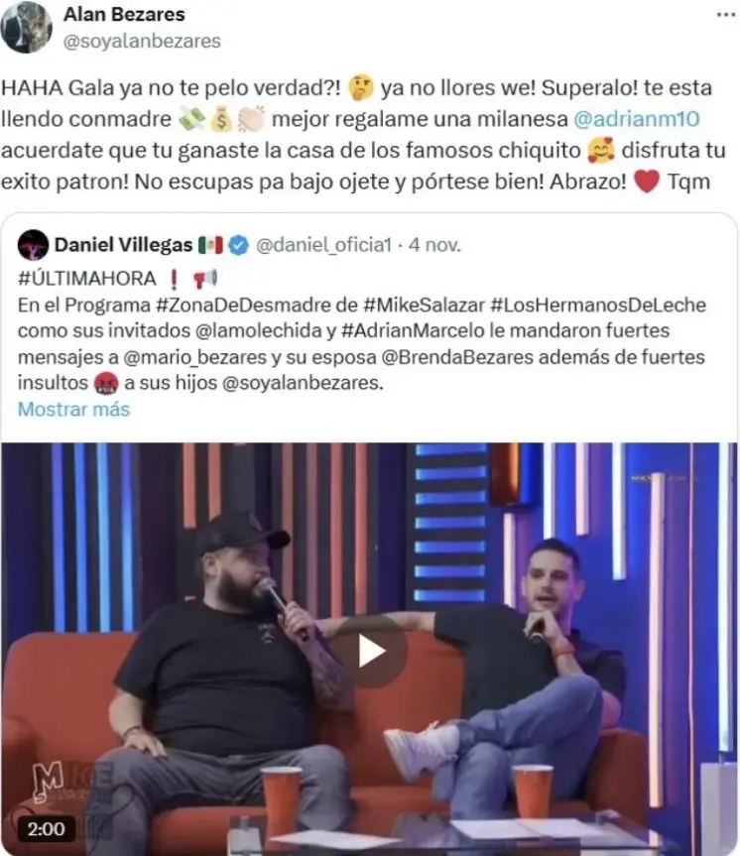The image size is (740, 856).
Task: Open the @BrendaBezares mention
Action: click(x=457, y=357)
